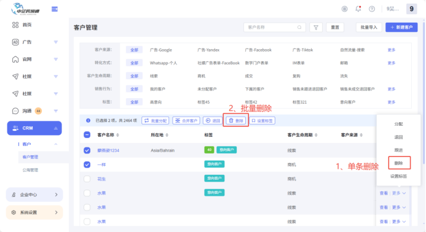Click the 批量导入 button
This screenshot has height=232, width=426.
369,28
